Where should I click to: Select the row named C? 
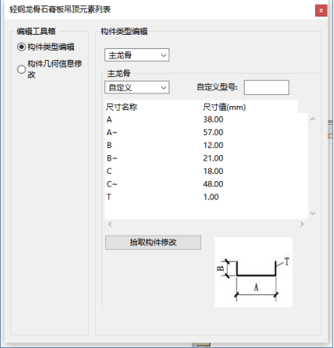click(x=206, y=171)
